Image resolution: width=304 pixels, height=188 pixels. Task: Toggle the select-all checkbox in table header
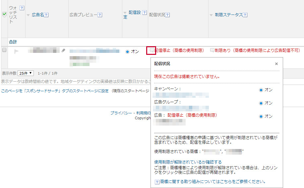pos(4,14)
